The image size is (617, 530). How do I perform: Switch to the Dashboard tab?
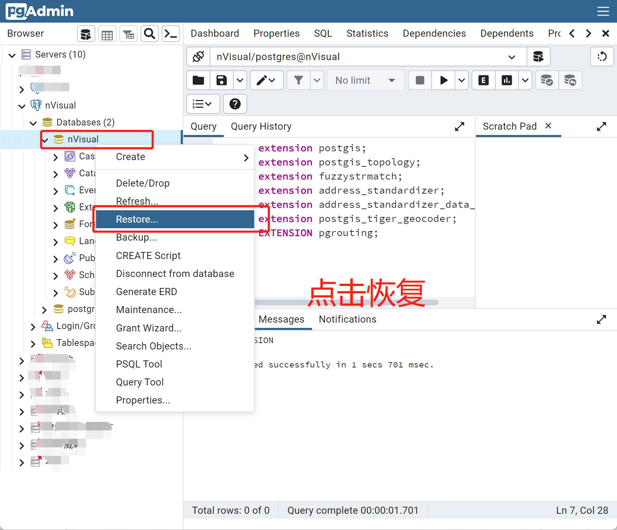[x=215, y=34]
